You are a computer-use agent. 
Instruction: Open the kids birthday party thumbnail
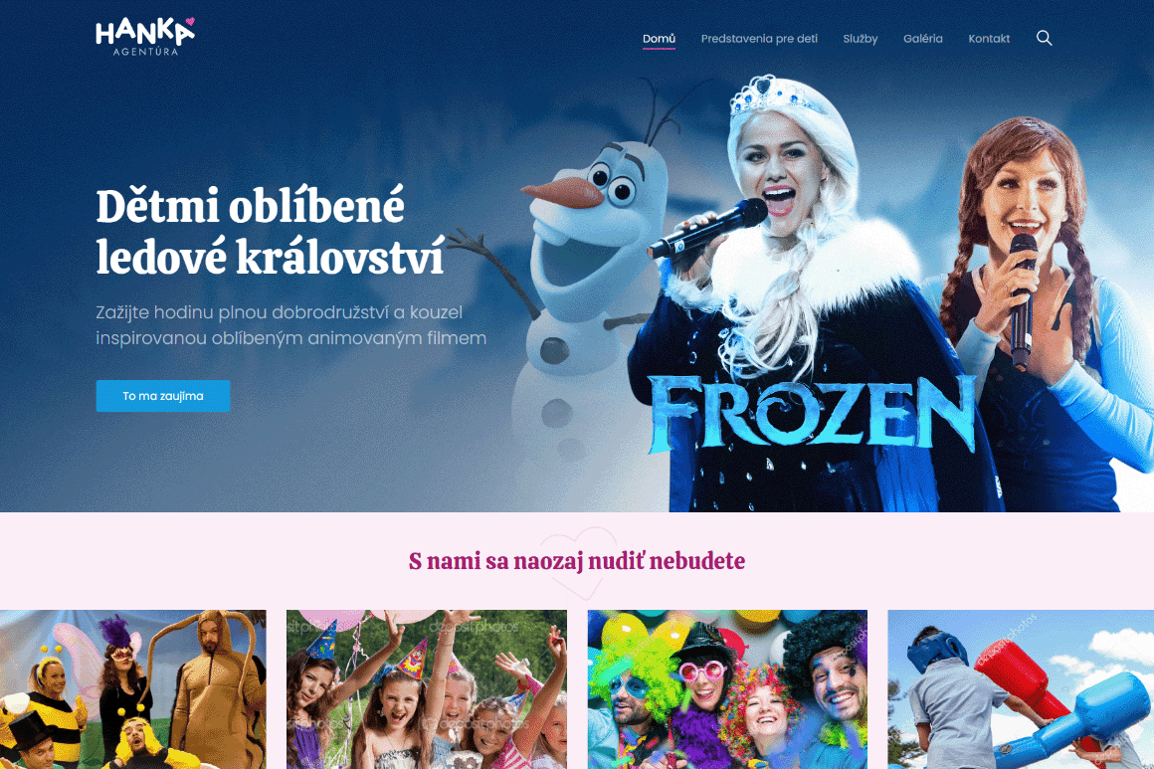pos(426,688)
